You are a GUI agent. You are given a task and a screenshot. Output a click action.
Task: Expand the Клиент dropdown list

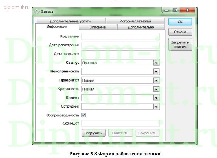click(156, 98)
